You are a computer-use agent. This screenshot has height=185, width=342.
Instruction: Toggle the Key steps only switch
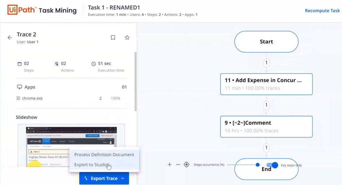coord(273,165)
